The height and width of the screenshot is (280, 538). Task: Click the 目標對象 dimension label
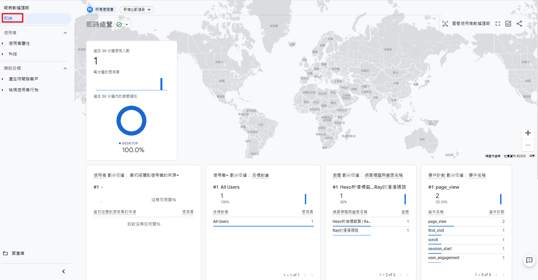(x=261, y=175)
